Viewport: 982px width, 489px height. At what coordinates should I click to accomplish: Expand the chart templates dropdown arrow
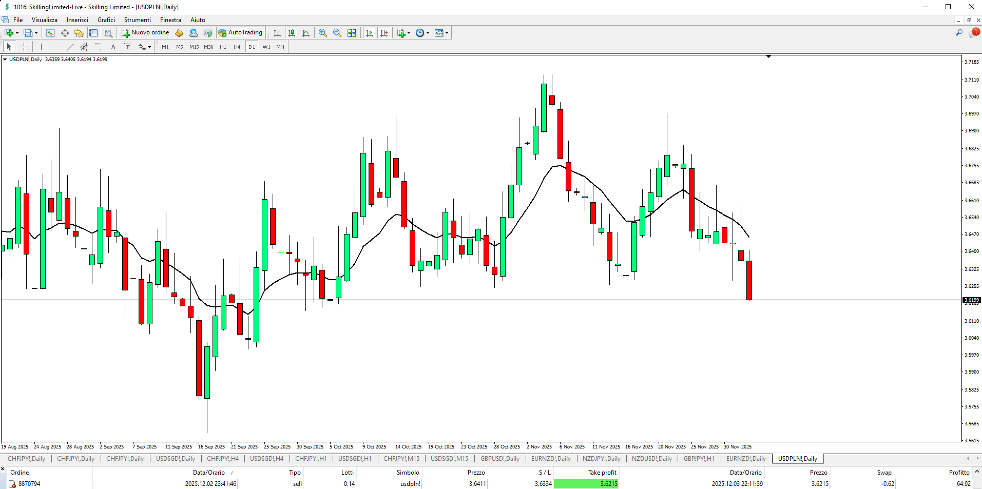coord(447,33)
